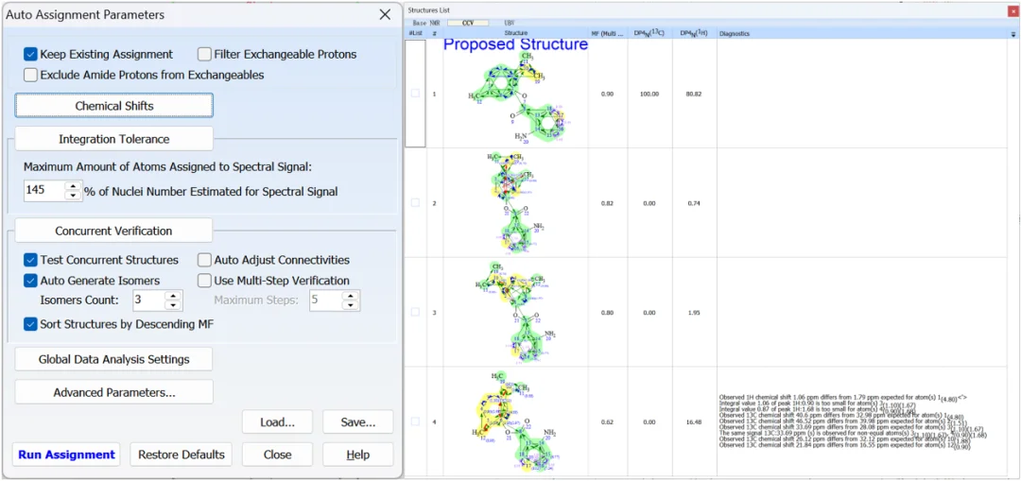Toggle Sort Structures by Descending MF

[30, 323]
